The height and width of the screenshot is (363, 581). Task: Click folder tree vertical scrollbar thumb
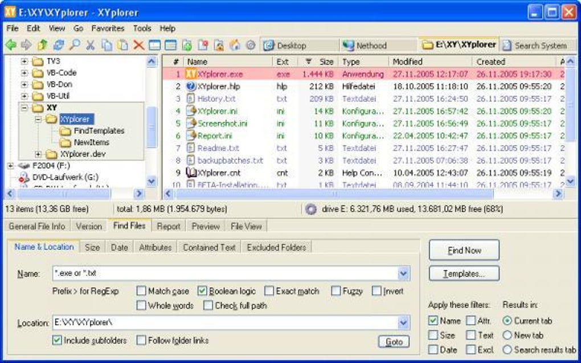point(151,126)
